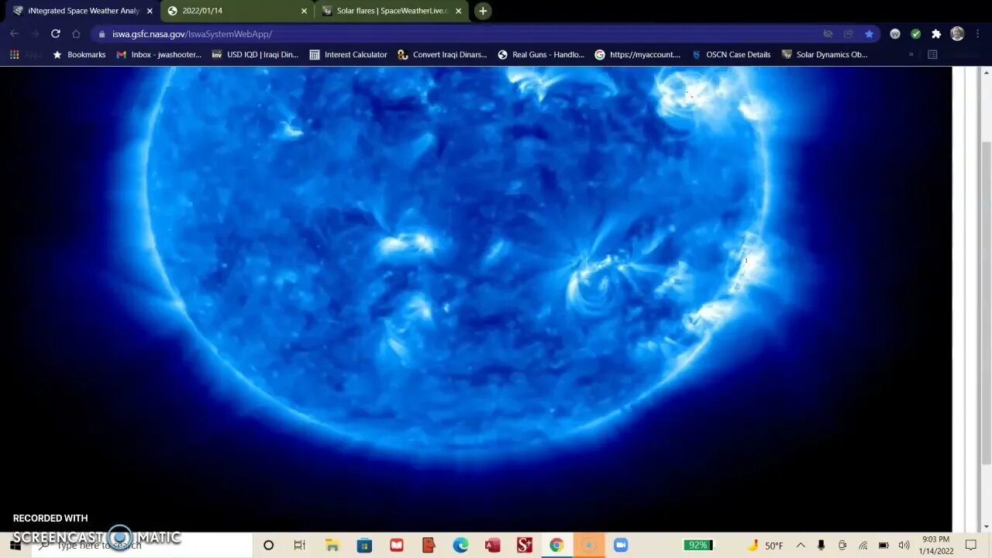Go to the browser home page icon
The image size is (992, 558).
coord(76,34)
